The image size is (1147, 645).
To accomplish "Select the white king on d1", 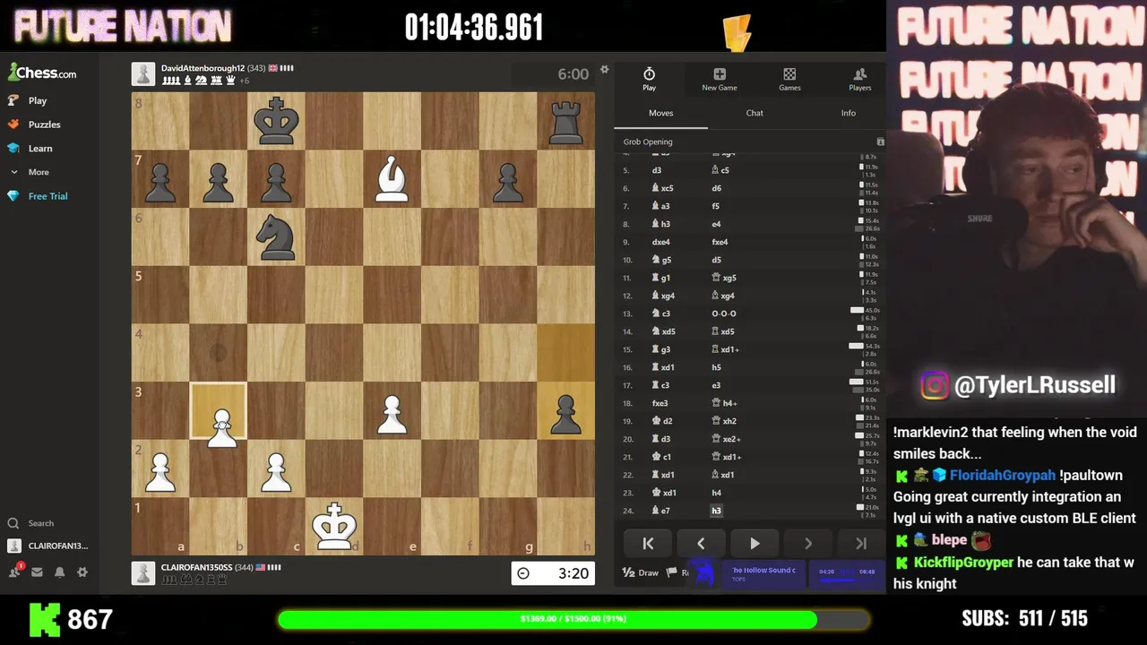I will pyautogui.click(x=334, y=527).
